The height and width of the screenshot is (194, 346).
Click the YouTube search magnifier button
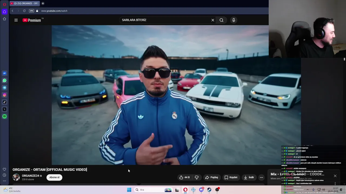221,20
